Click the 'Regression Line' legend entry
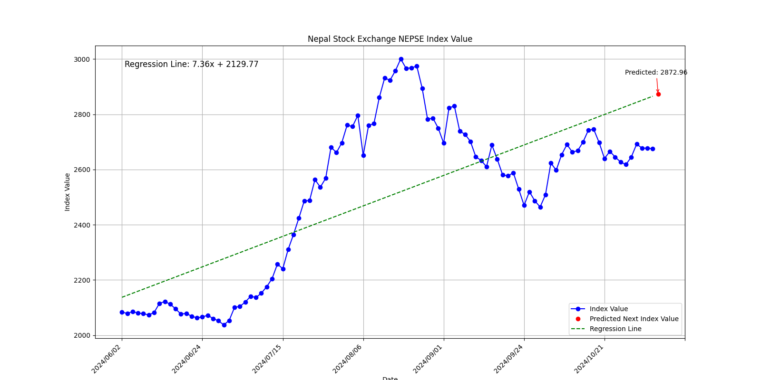Viewport: 761px width, 380px height. coord(615,329)
